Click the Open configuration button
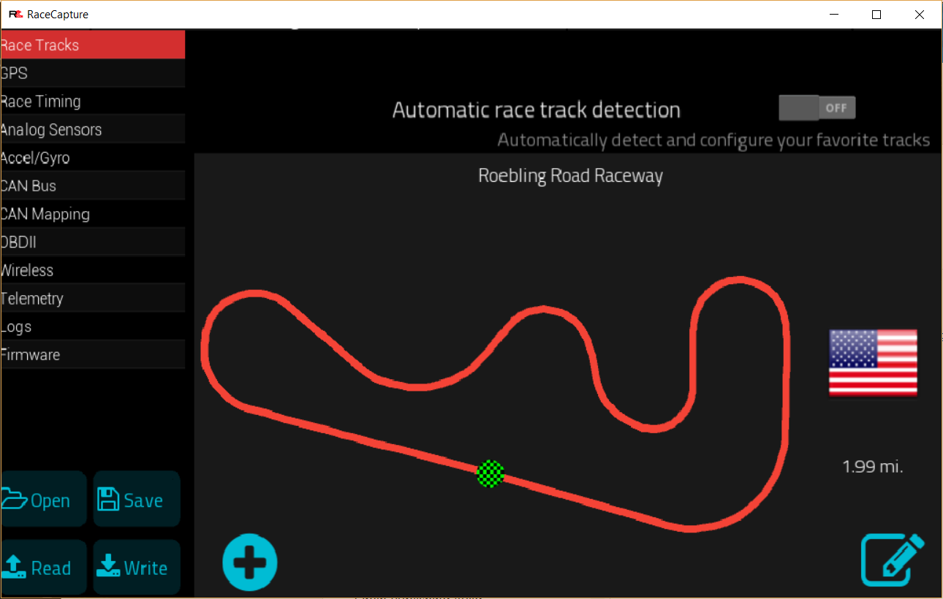Screen dimensions: 943x599 point(43,500)
